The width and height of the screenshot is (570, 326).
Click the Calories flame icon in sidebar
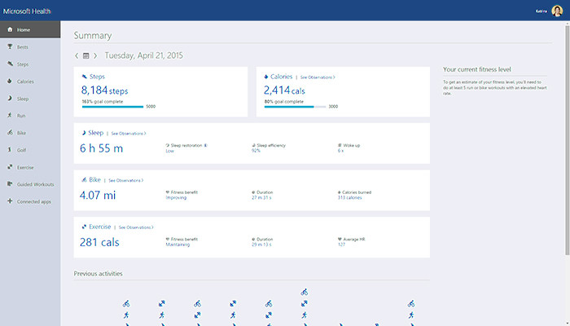(10, 81)
